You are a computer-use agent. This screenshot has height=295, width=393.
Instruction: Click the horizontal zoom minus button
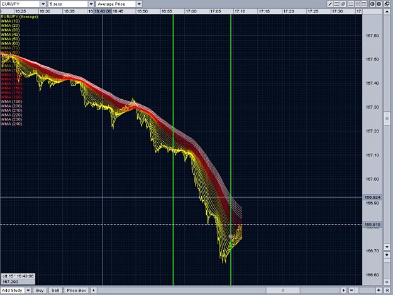coord(351,290)
